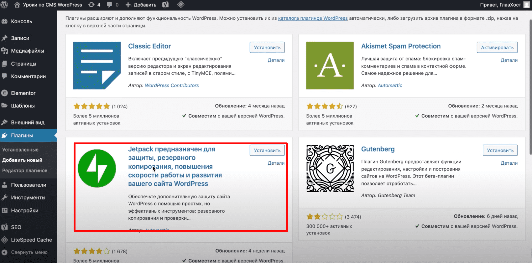
Task: Open the Привет, ГлавХост user menu
Action: pos(500,5)
